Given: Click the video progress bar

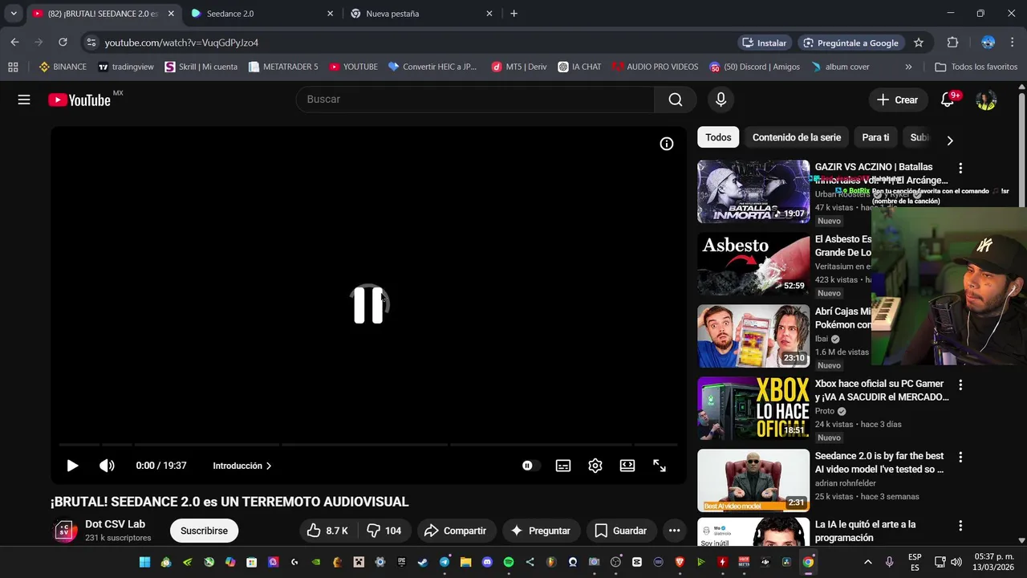Looking at the screenshot, I should (368, 444).
